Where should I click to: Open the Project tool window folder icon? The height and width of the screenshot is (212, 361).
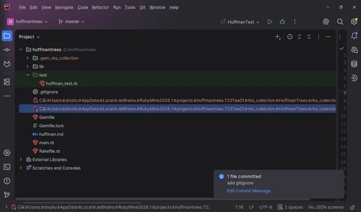click(7, 36)
